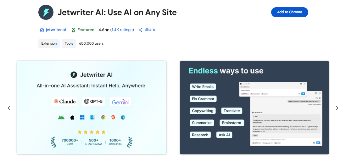346x161 pixels.
Task: Show the previous screenshot with left arrow
Action: (9, 108)
